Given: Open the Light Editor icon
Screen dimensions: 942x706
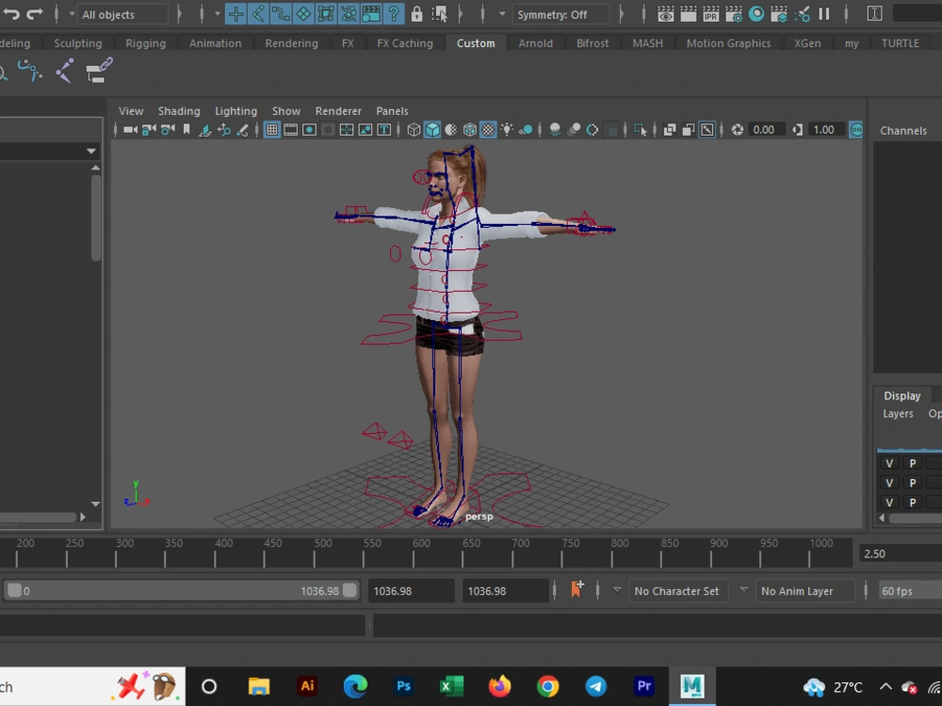Looking at the screenshot, I should [x=802, y=14].
